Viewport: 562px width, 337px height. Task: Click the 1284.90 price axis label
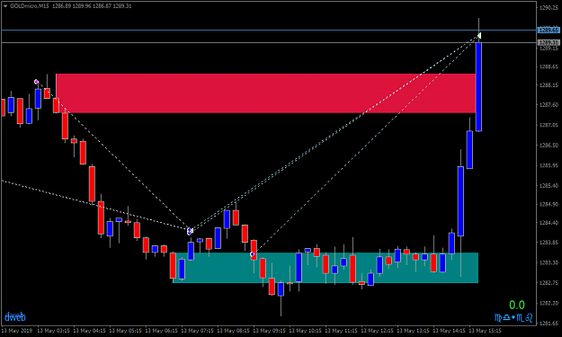[x=549, y=204]
